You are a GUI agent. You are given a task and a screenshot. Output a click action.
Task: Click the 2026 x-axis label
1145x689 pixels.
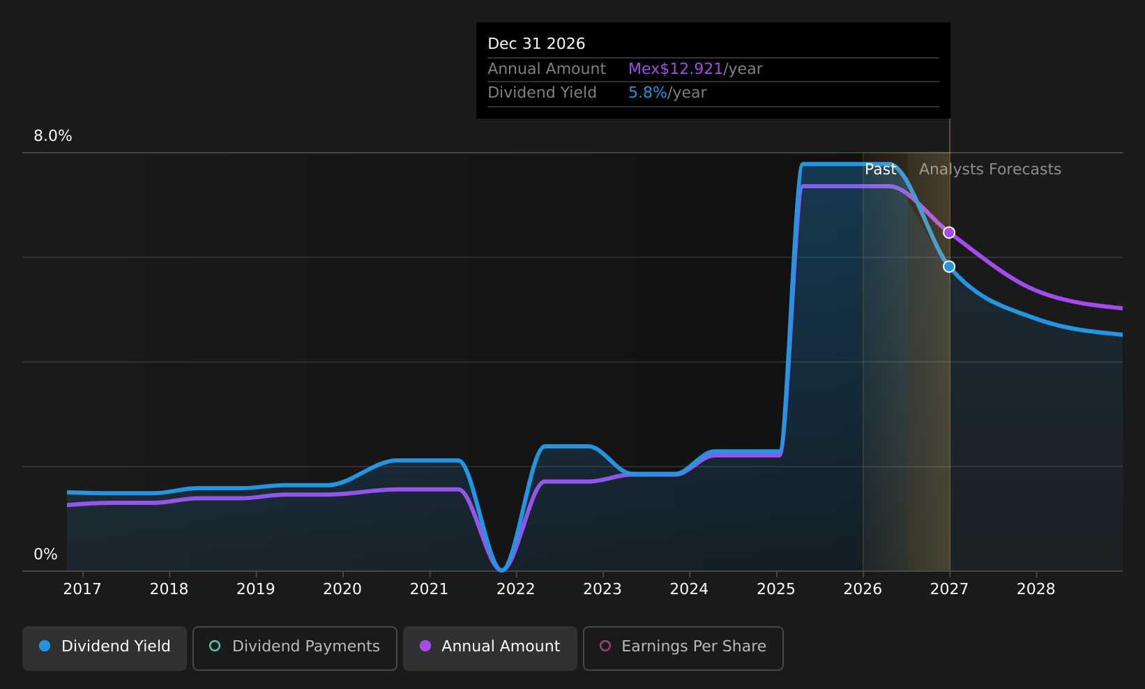[x=863, y=589]
